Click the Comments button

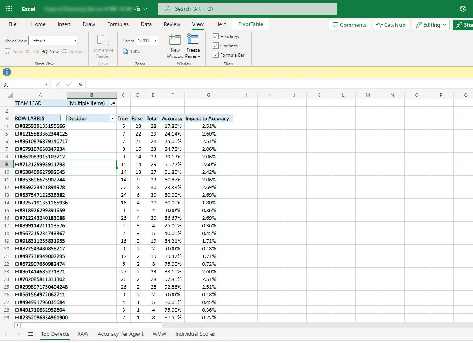click(x=349, y=25)
